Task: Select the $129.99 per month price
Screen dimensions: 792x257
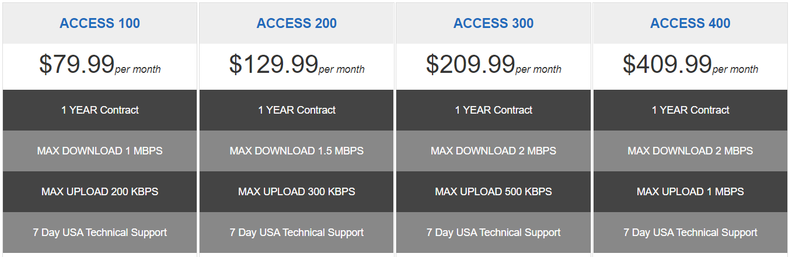Action: [296, 65]
